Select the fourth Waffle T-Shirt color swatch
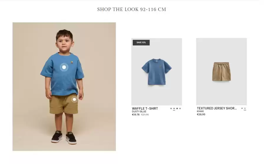The height and width of the screenshot is (164, 268). [x=180, y=108]
